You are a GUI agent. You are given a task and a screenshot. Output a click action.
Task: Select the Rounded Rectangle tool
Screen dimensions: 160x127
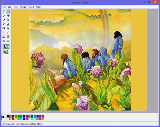pos(8,41)
